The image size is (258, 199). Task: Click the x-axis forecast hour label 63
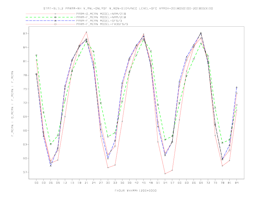187,183
